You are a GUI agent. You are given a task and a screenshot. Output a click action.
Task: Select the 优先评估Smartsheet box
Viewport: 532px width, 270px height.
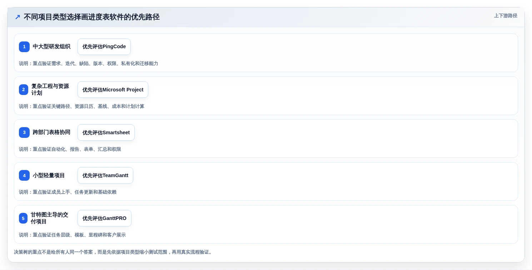coord(106,132)
